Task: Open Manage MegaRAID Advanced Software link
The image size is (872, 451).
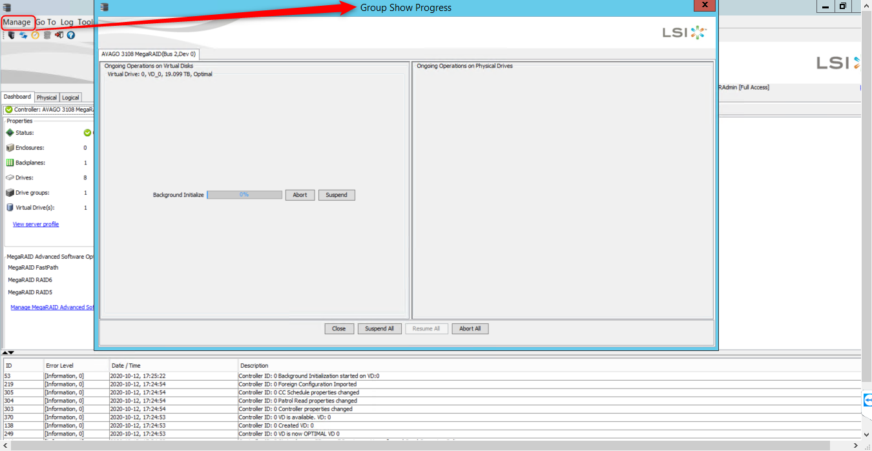Action: (52, 307)
